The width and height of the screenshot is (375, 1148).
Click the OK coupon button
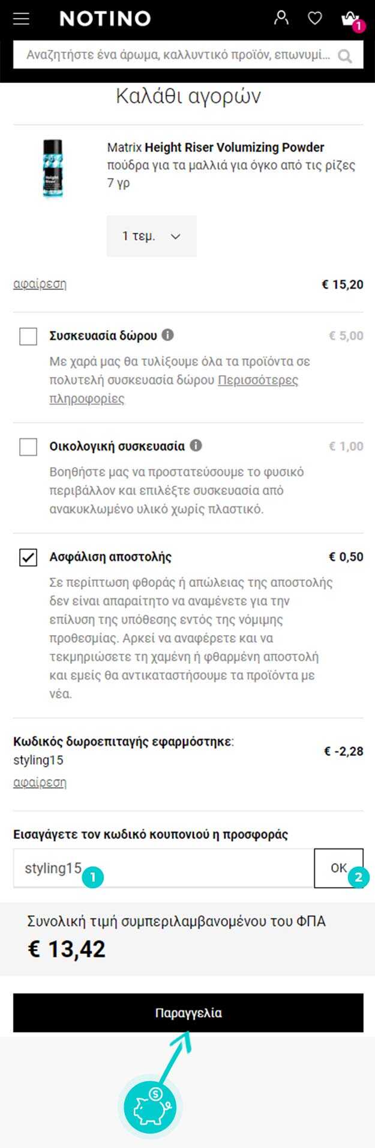click(x=338, y=868)
